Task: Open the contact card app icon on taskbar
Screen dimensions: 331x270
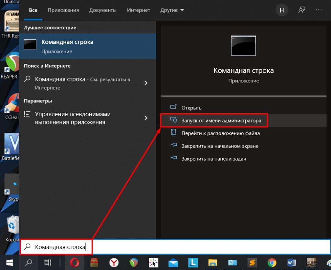Action: click(x=232, y=263)
